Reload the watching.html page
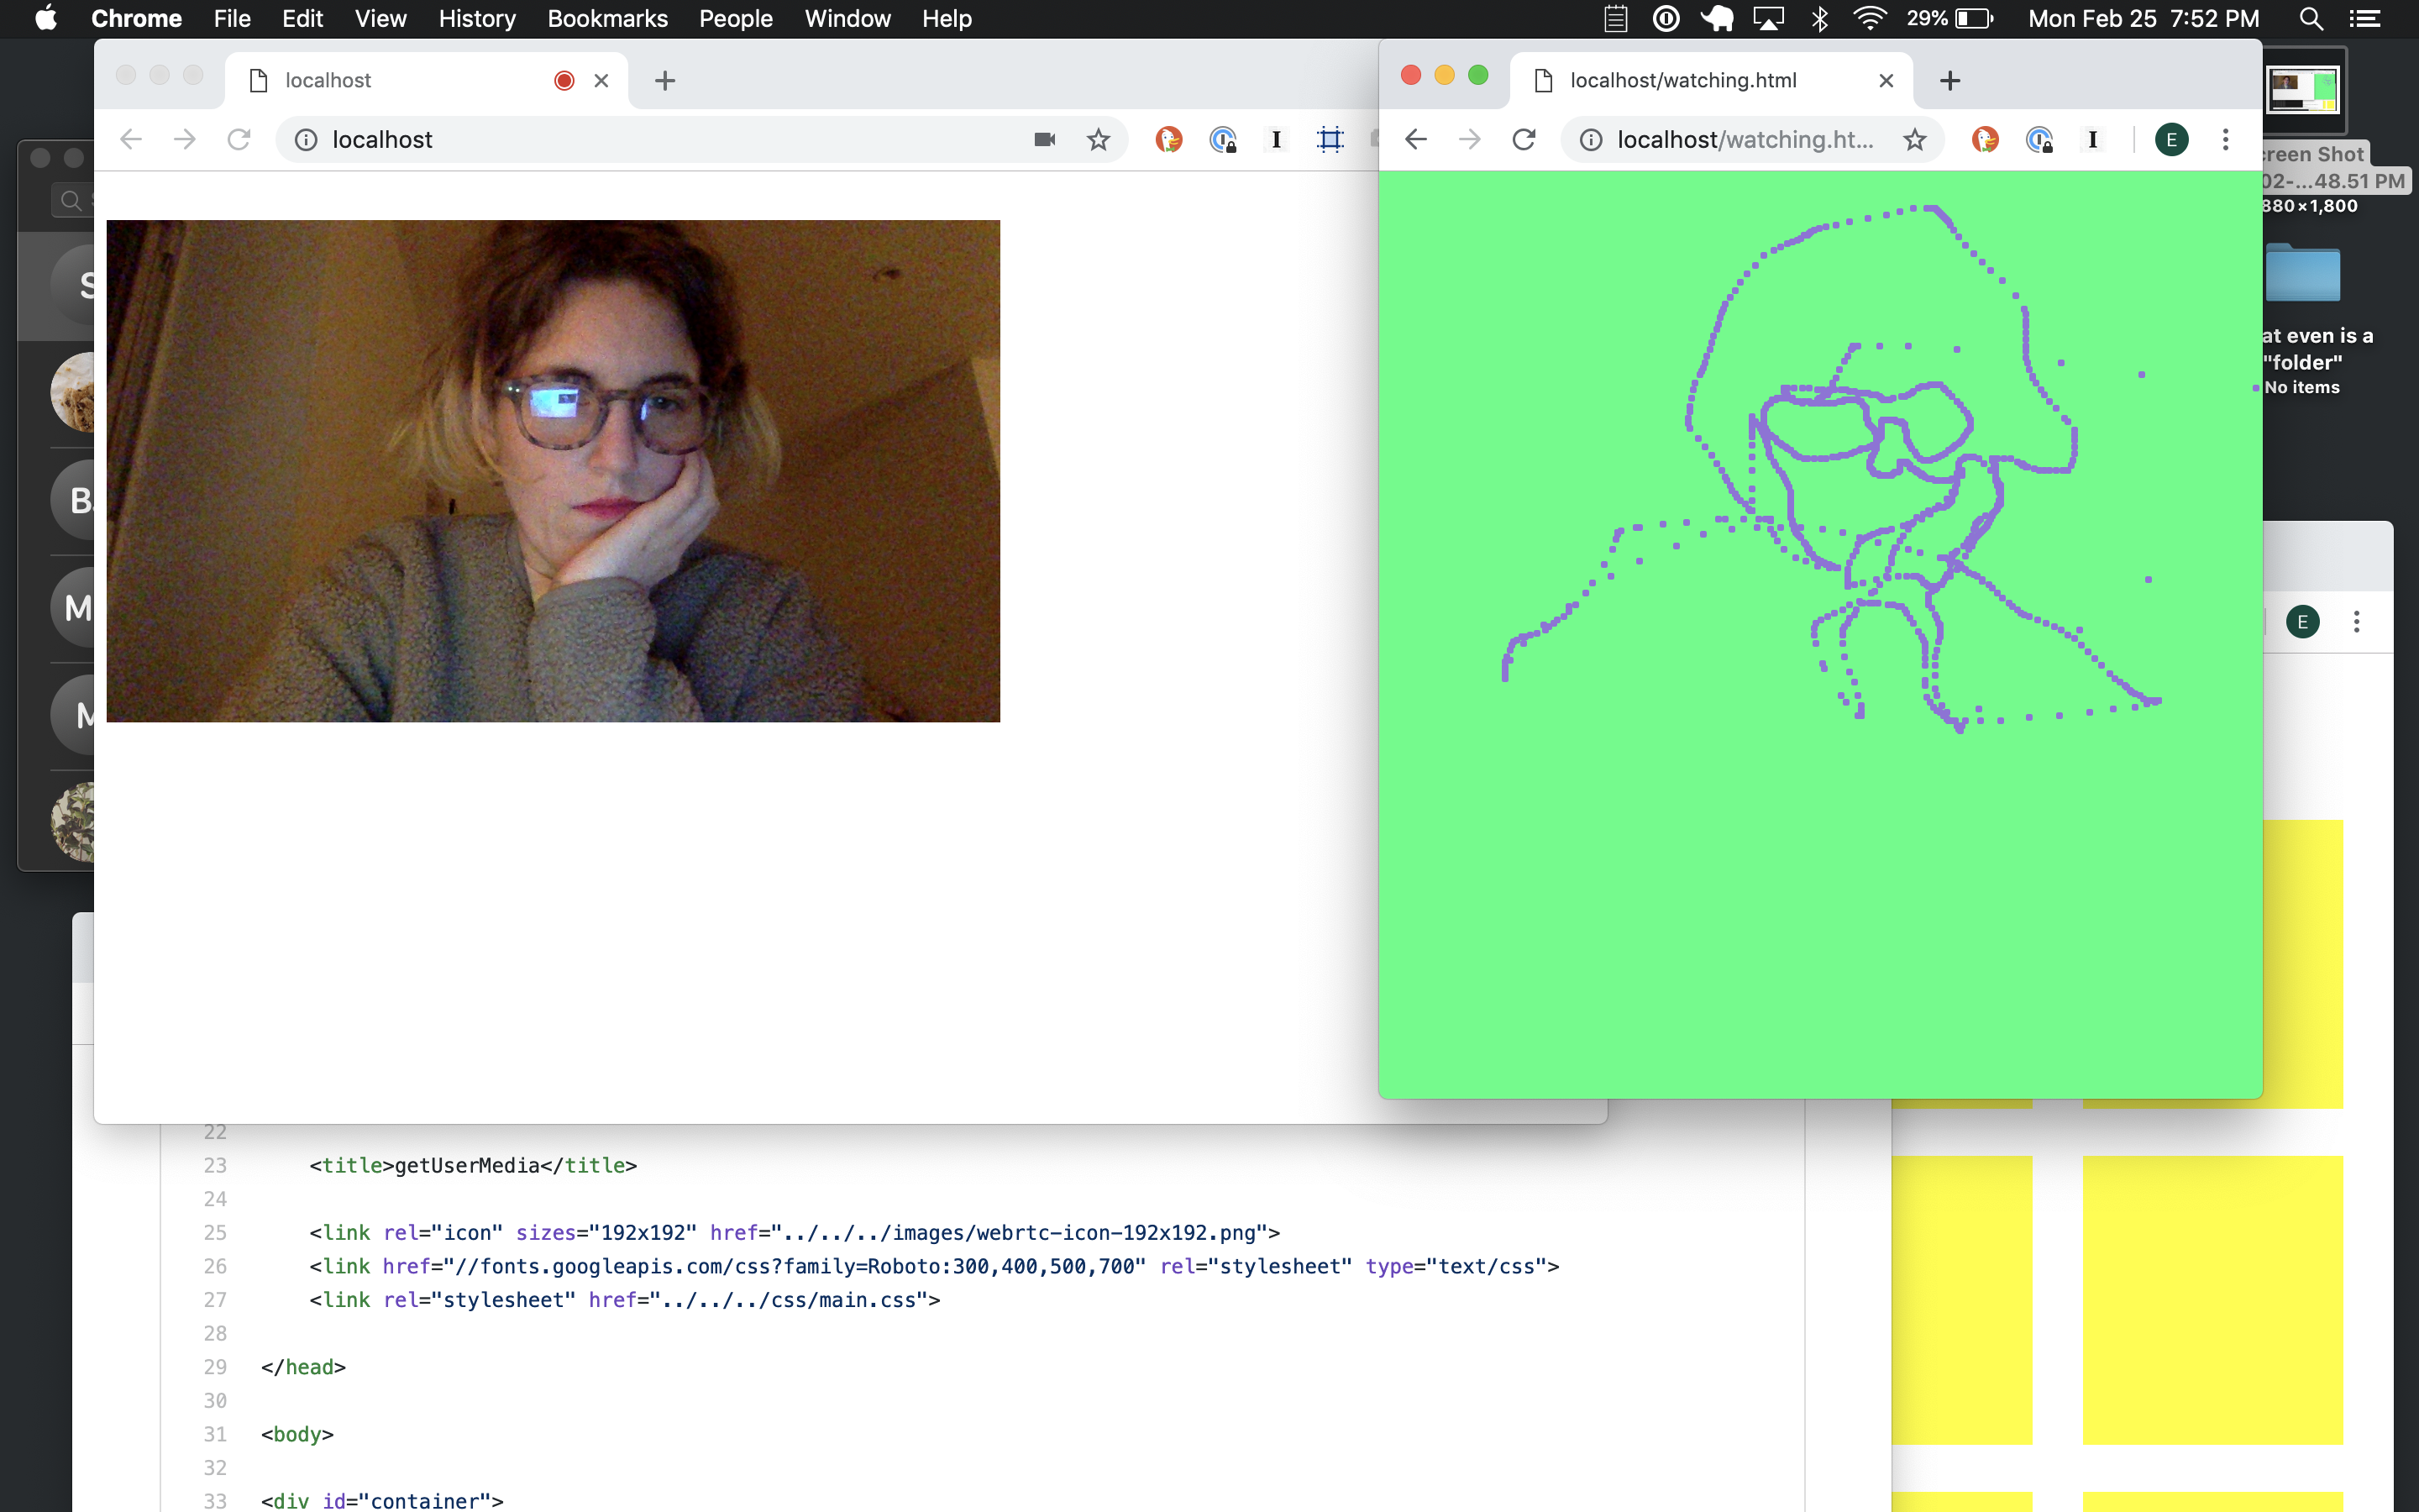This screenshot has width=2419, height=1512. (1524, 139)
